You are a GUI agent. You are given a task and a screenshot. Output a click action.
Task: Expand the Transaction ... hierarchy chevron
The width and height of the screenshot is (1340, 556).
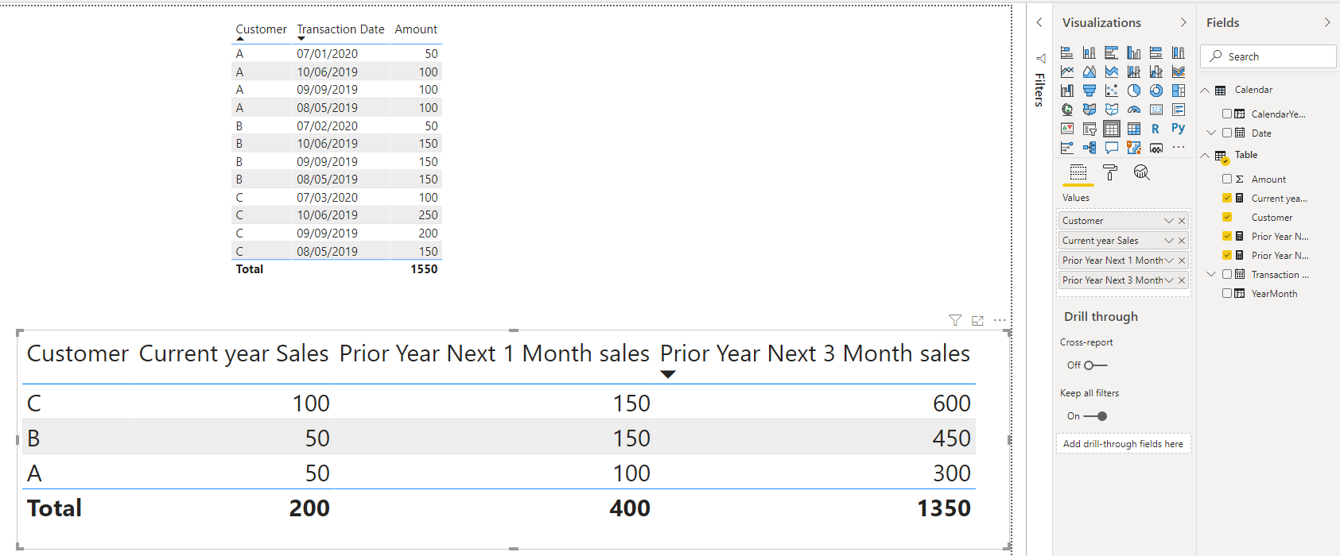[x=1211, y=274]
